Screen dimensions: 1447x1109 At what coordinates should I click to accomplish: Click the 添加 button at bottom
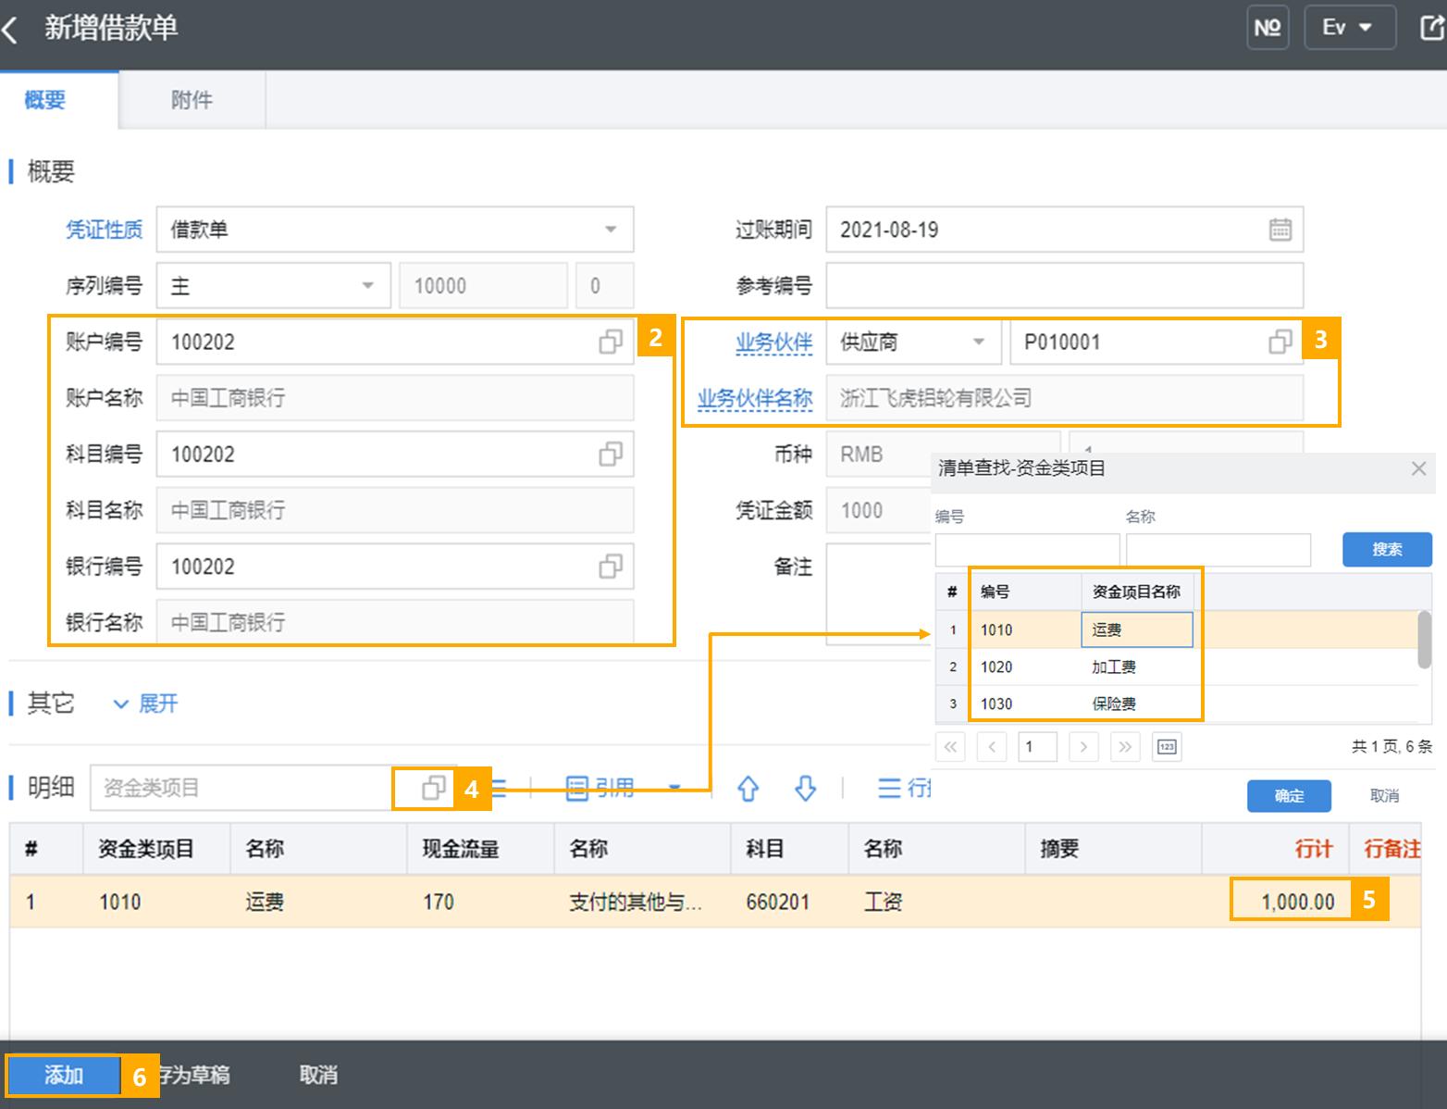click(x=64, y=1076)
